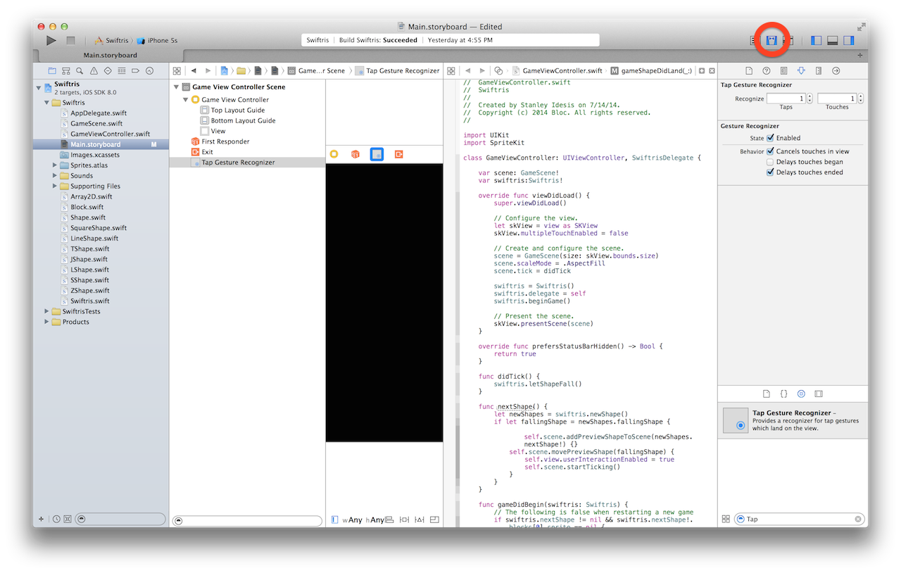Open the Breakpoint navigator
Viewport: 901px width, 573px height.
tap(135, 71)
